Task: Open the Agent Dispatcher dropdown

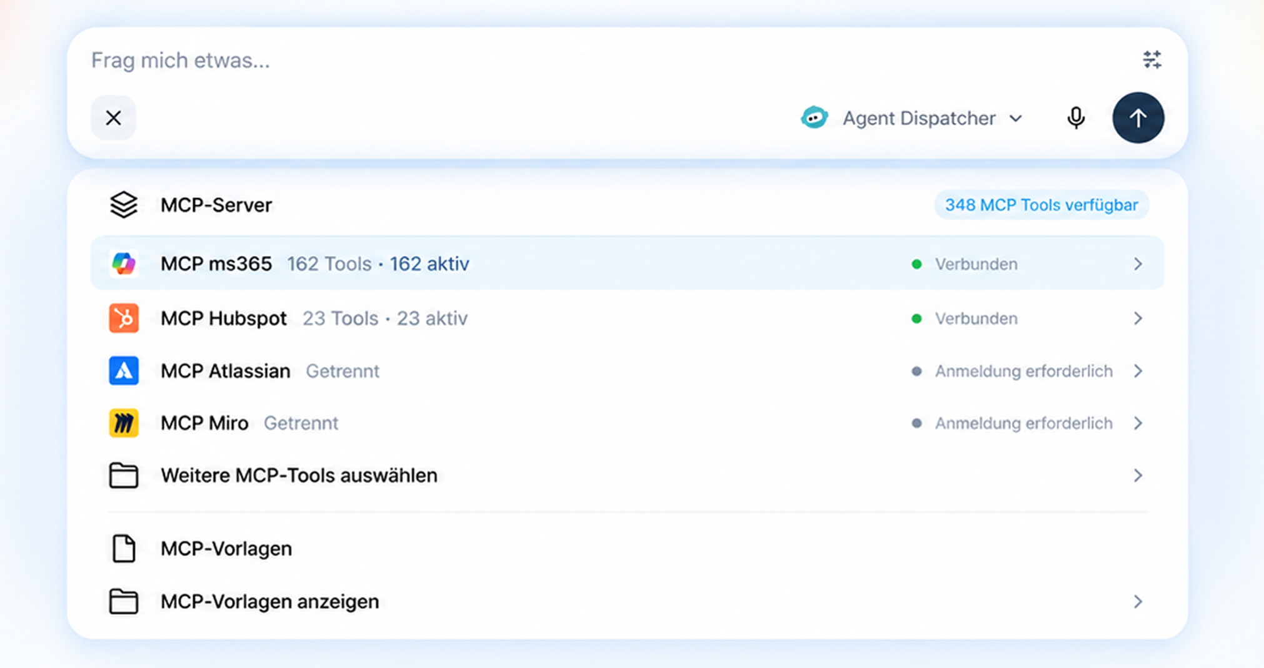Action: point(912,118)
